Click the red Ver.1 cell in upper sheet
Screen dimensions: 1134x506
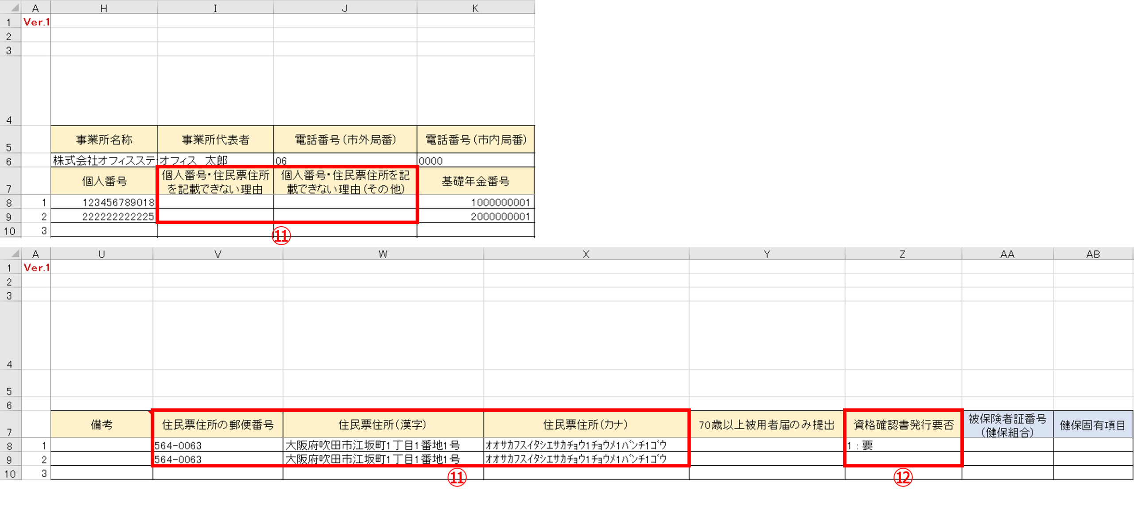[x=36, y=22]
